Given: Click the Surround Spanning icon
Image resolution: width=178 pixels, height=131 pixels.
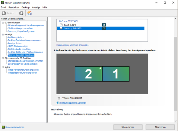Looking at the screenshot, I should point(58,103).
